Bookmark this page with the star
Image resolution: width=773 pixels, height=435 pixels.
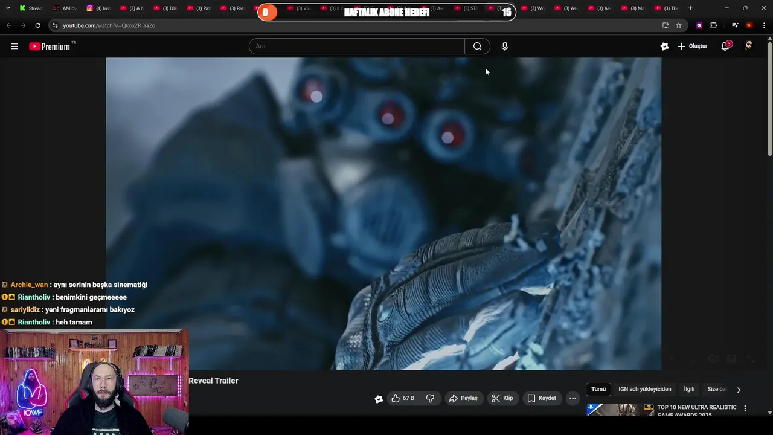coord(679,25)
